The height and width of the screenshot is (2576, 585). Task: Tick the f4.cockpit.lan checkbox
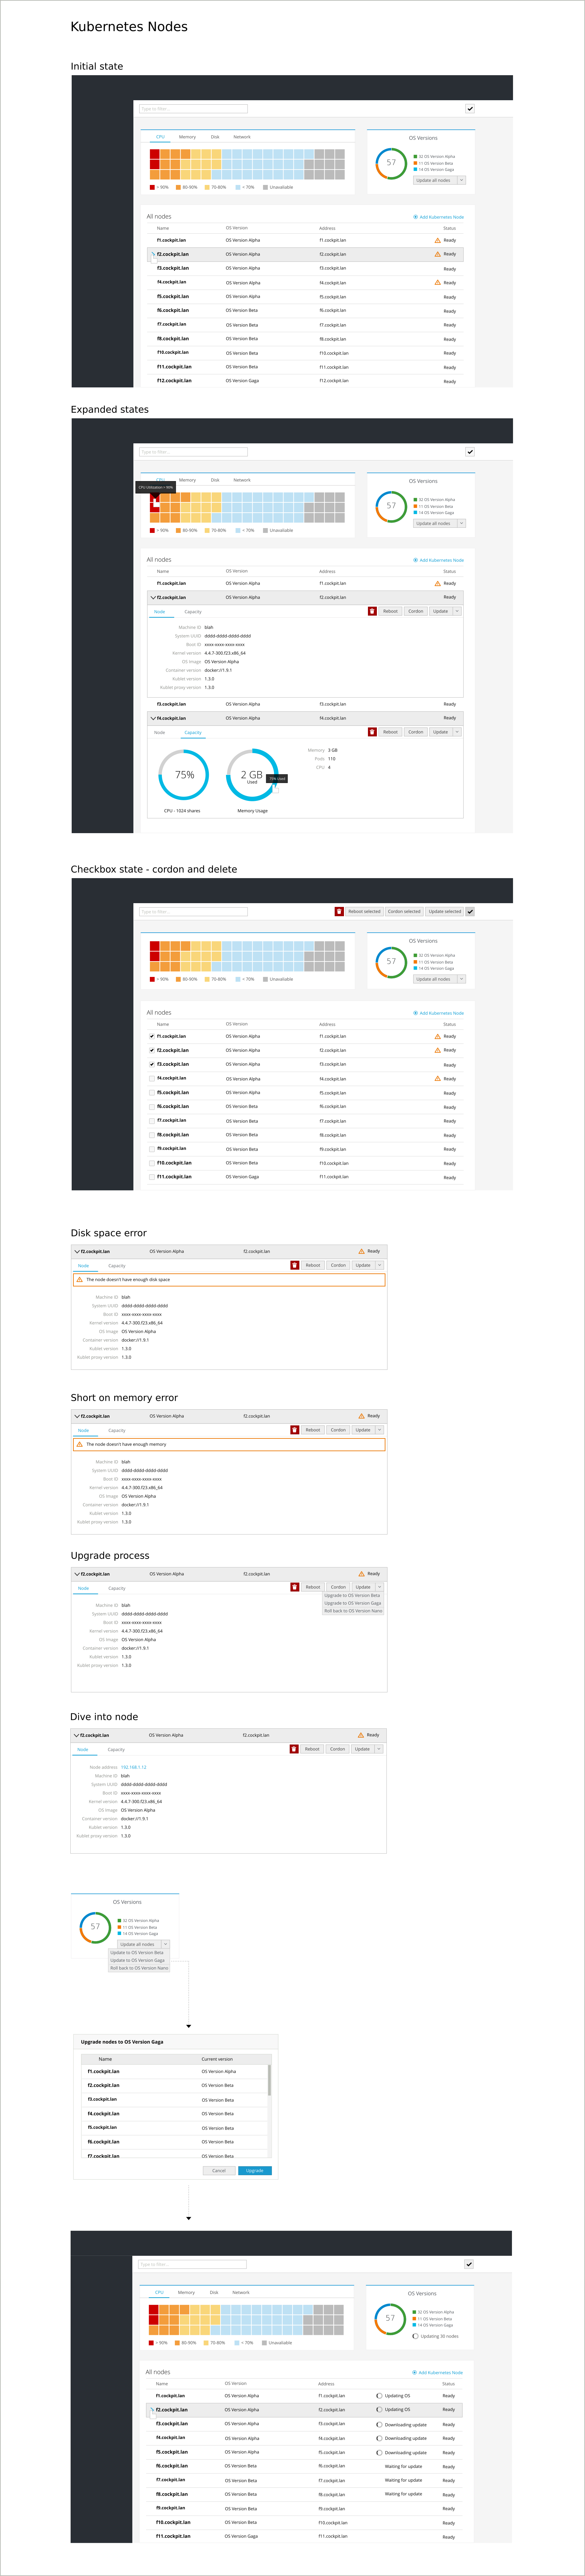[x=152, y=1078]
